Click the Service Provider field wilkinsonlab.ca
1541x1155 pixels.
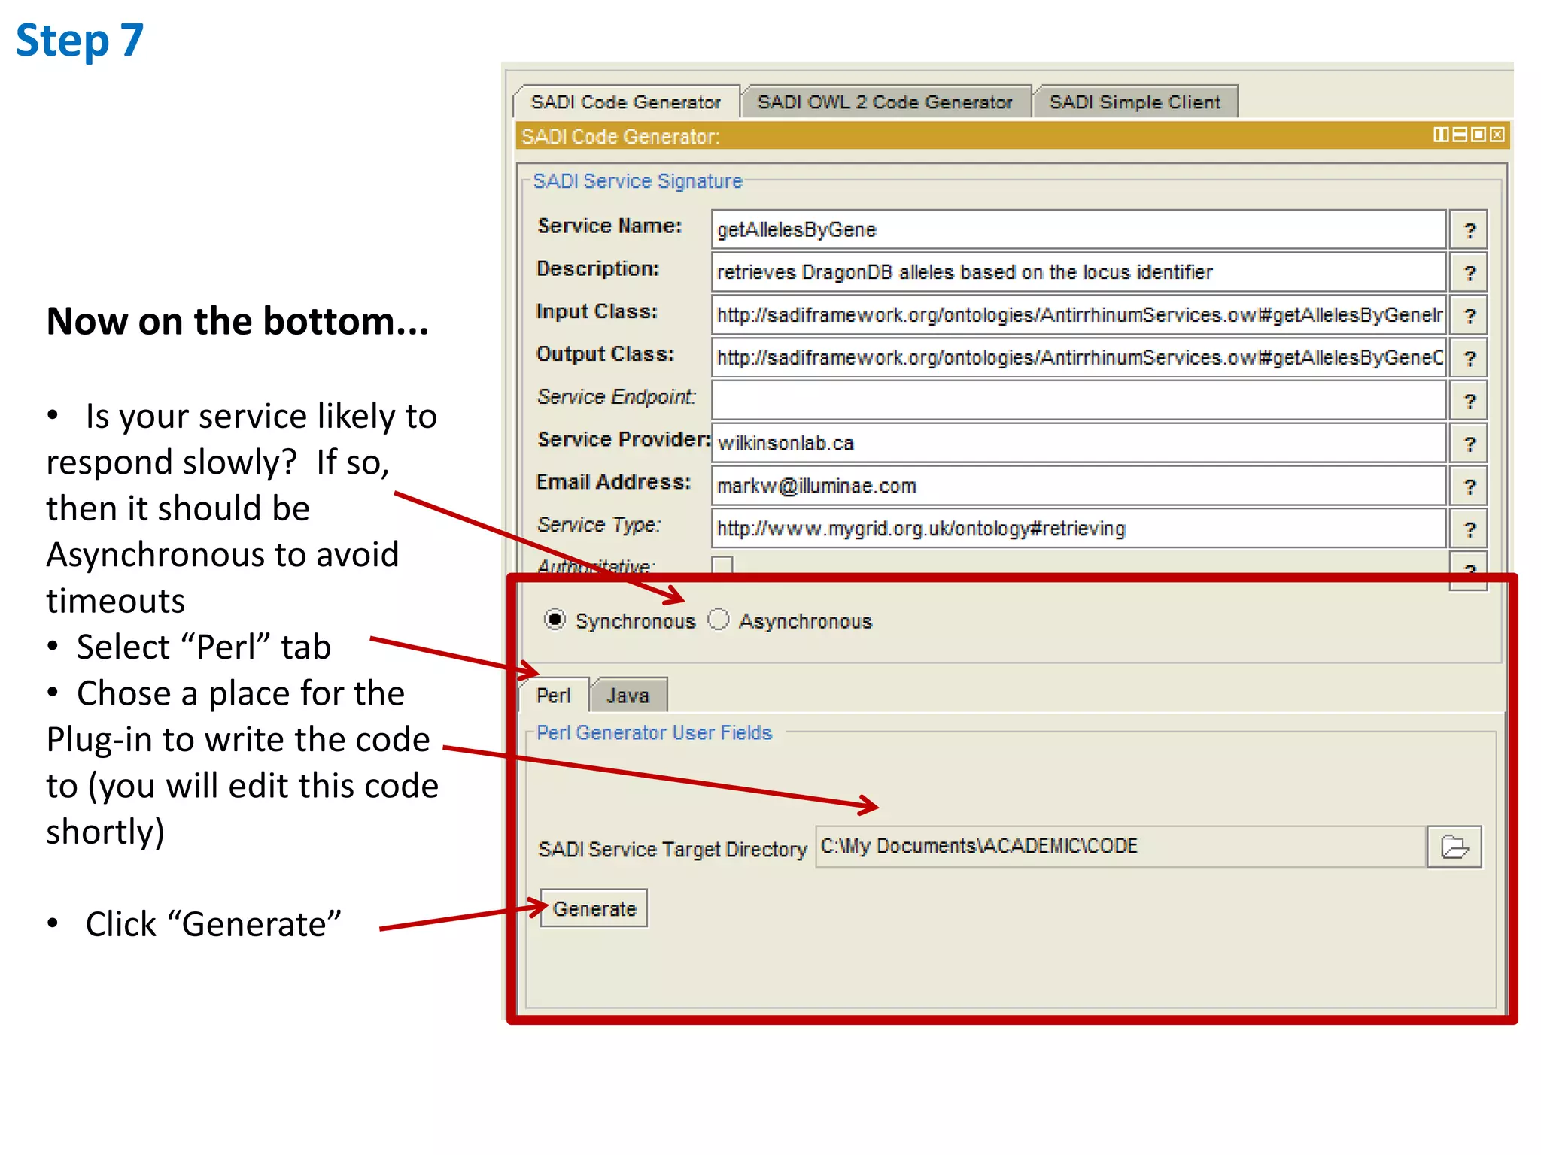(x=1078, y=443)
